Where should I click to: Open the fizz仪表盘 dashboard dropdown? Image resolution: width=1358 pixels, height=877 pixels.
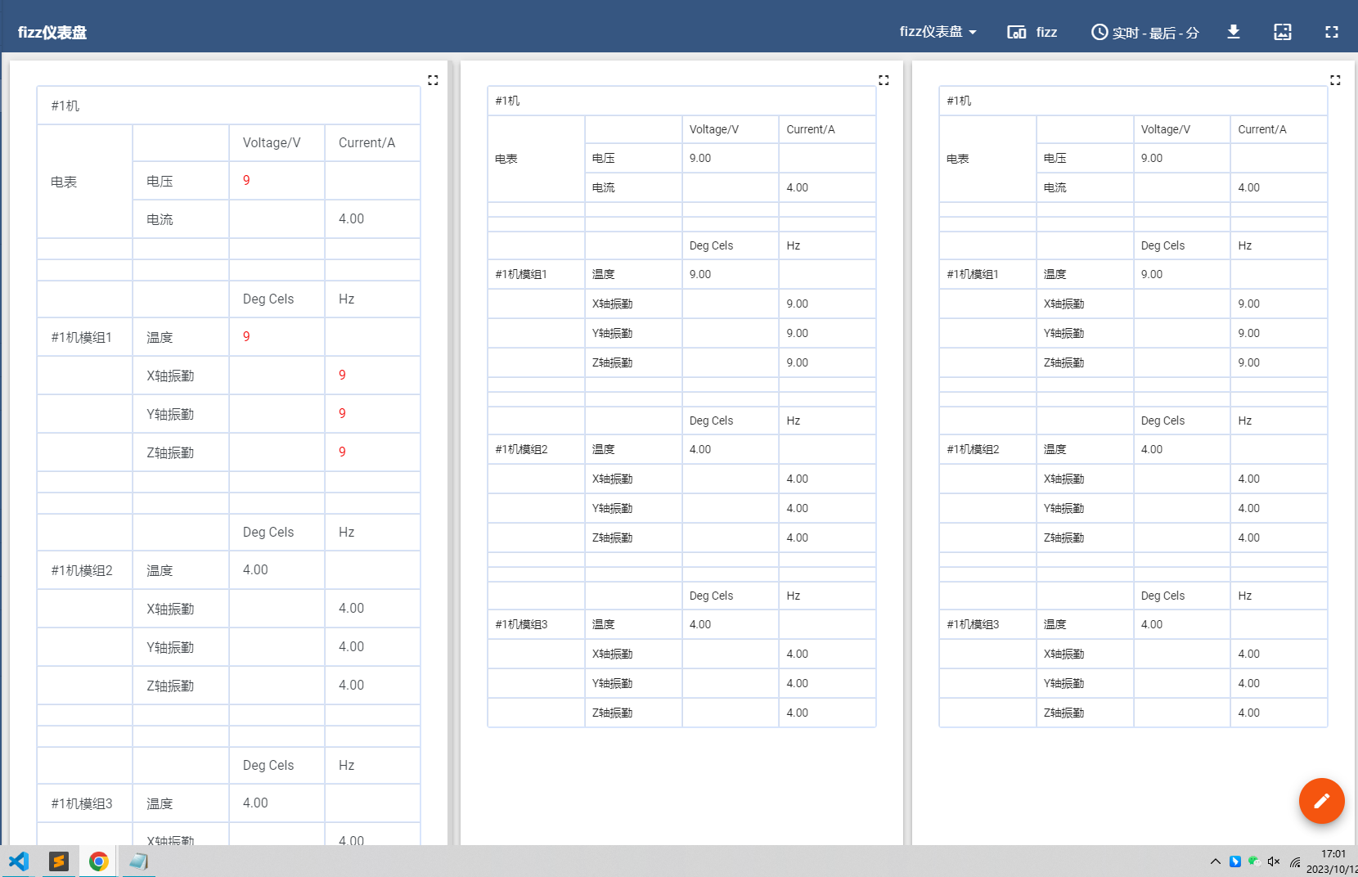coord(938,32)
